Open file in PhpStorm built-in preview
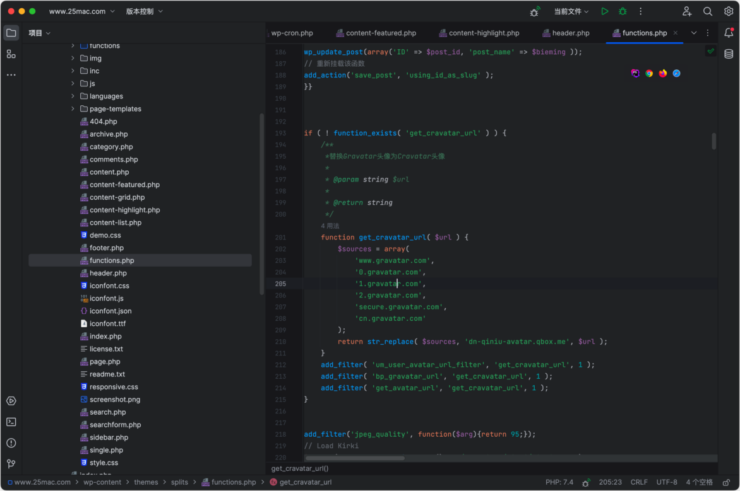740x491 pixels. coord(635,73)
